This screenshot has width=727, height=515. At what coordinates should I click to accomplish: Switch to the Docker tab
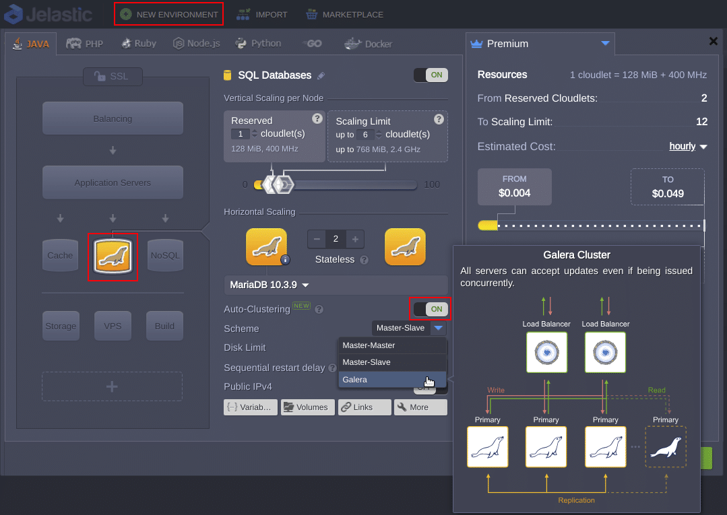point(368,44)
